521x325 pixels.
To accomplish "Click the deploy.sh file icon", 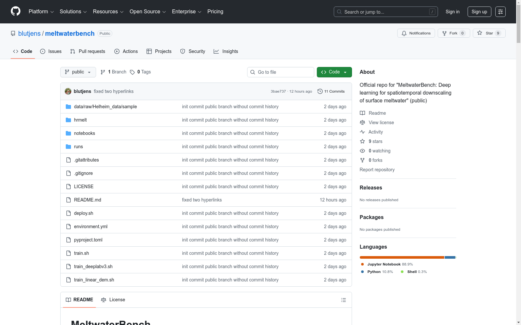I will click(68, 213).
